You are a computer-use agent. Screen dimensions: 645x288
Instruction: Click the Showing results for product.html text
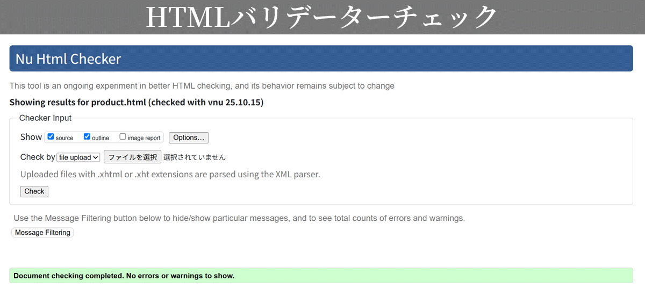[137, 102]
